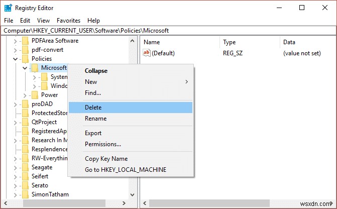
Task: Click the Name column header
Action: pyautogui.click(x=180, y=42)
